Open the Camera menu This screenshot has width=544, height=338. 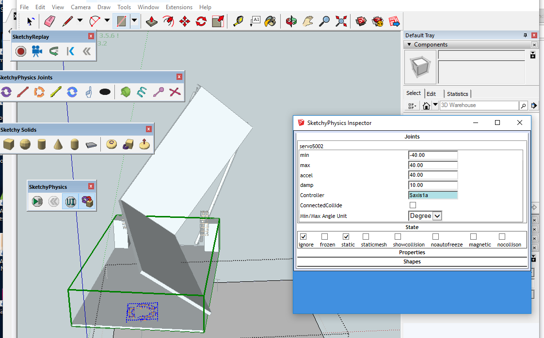point(80,7)
